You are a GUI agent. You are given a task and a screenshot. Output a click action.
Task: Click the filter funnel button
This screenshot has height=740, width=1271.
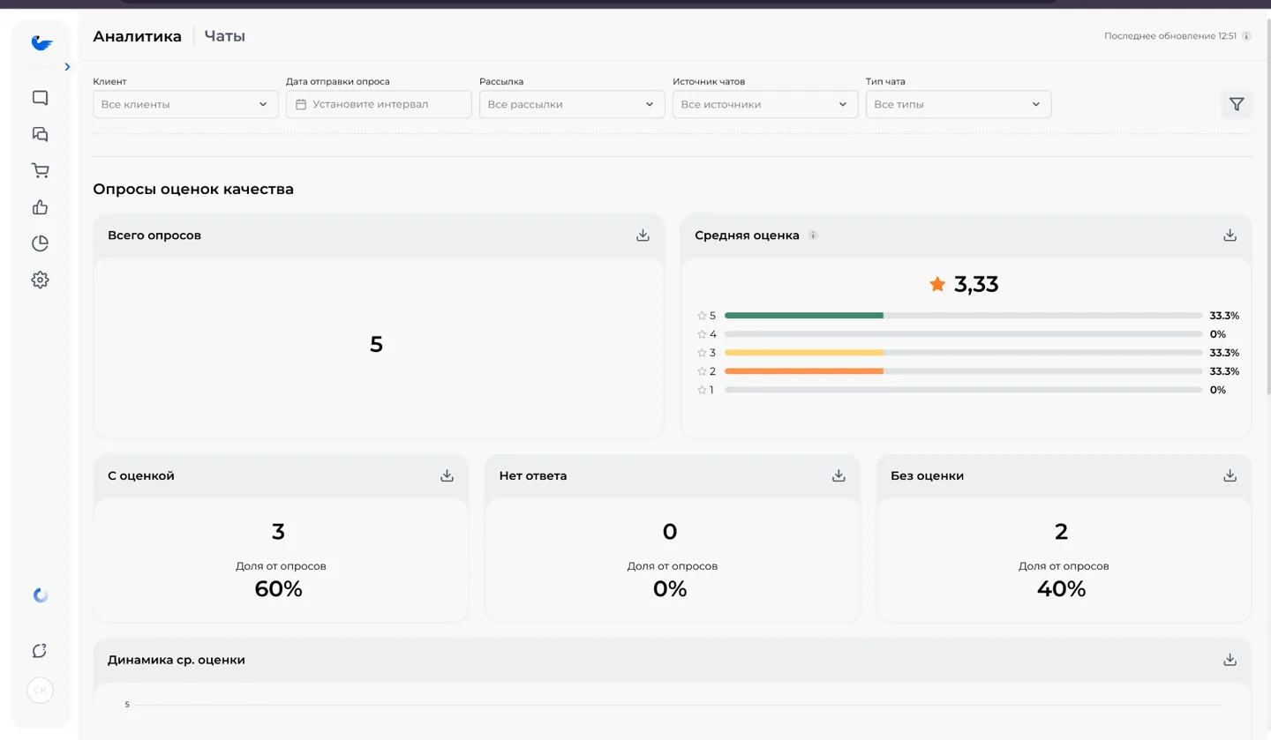[x=1237, y=104]
